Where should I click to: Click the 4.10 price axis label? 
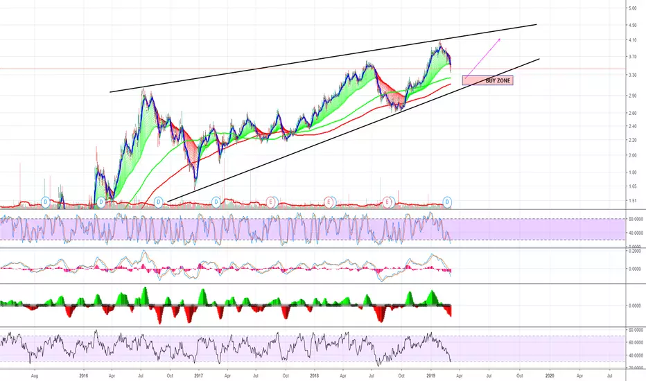[632, 40]
